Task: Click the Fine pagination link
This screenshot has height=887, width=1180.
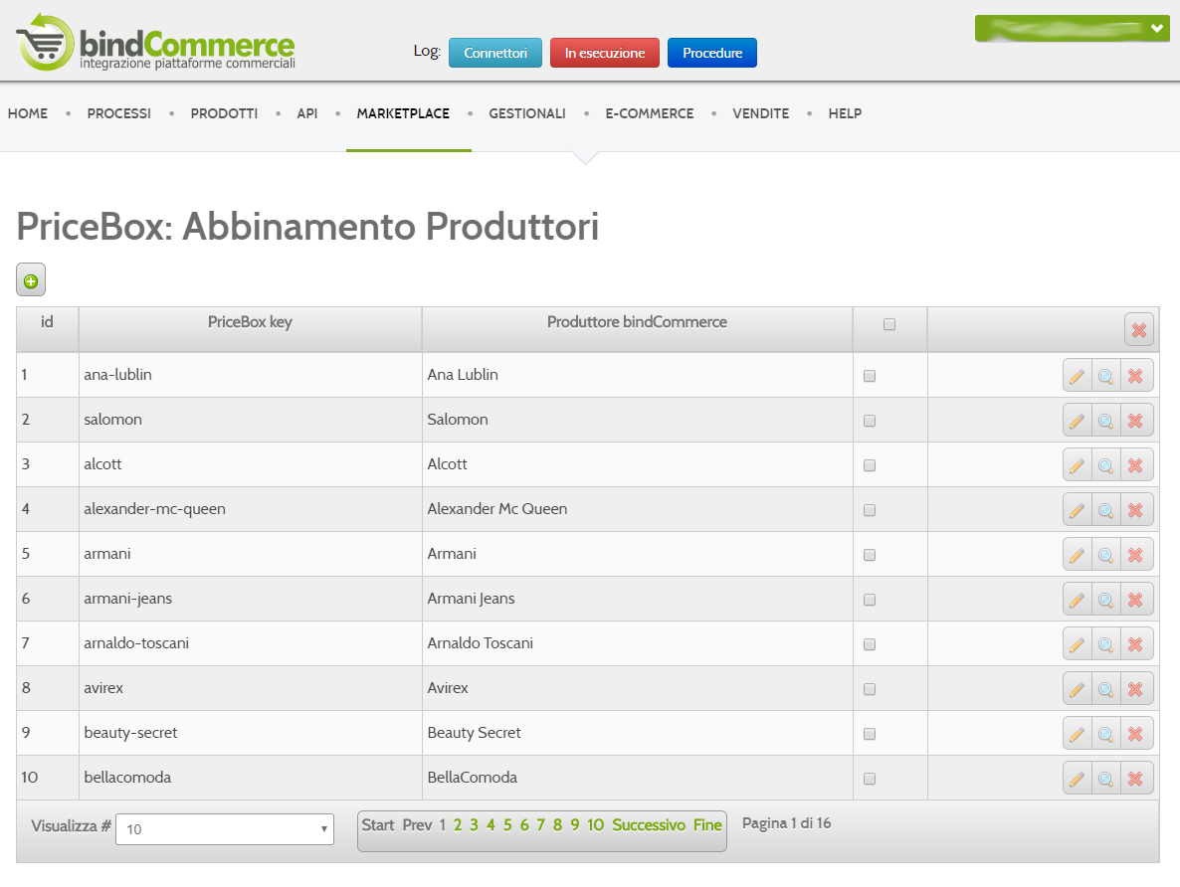Action: [707, 825]
